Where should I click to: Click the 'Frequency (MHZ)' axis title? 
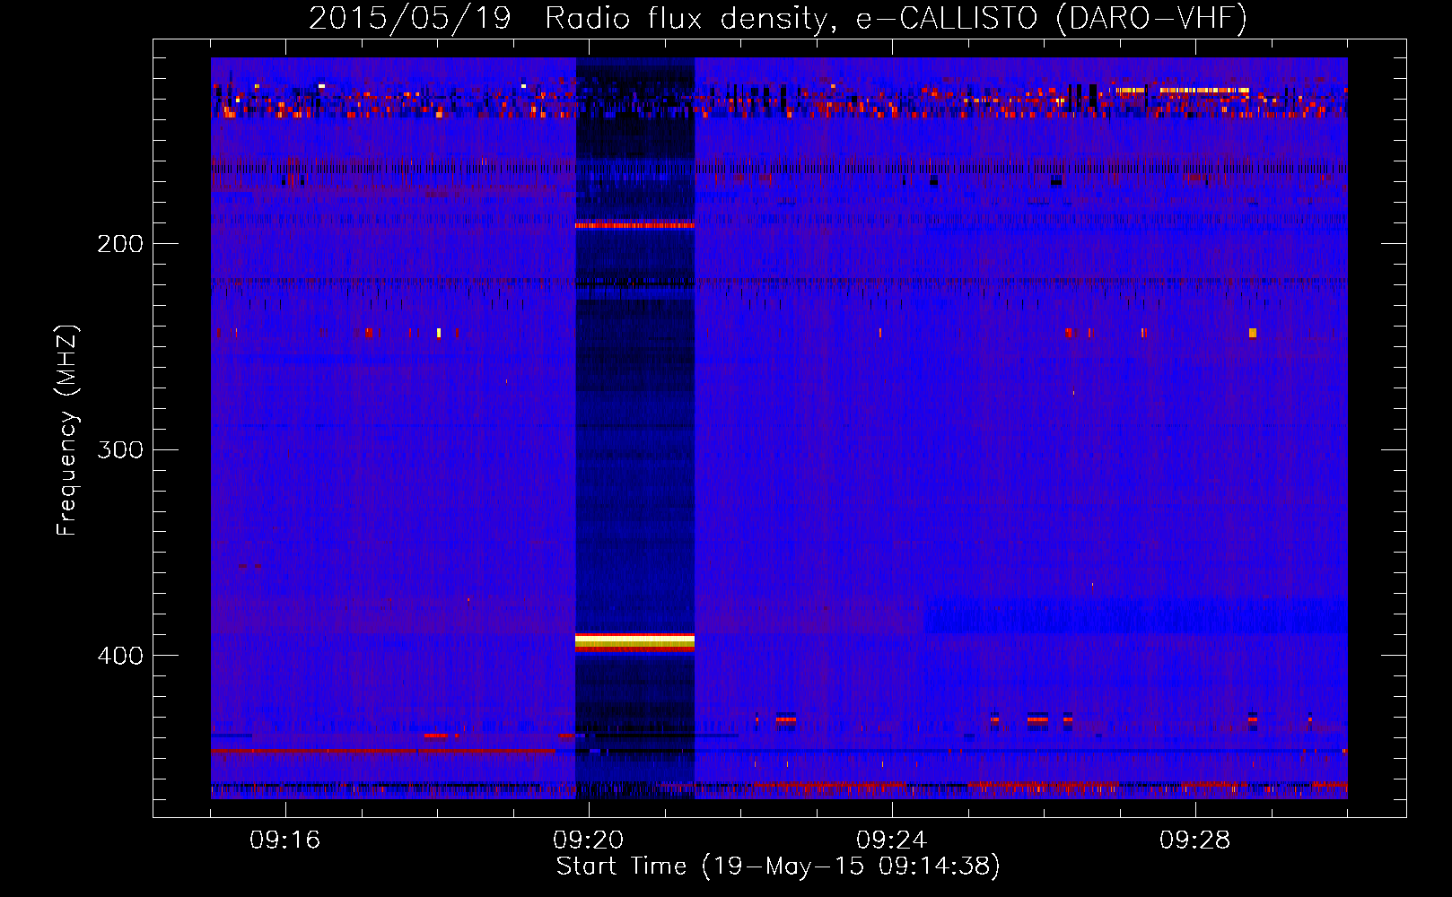pyautogui.click(x=67, y=431)
